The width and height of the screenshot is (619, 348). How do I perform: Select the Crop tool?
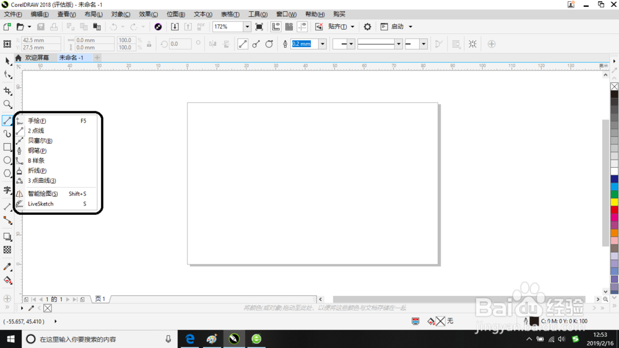coord(7,91)
